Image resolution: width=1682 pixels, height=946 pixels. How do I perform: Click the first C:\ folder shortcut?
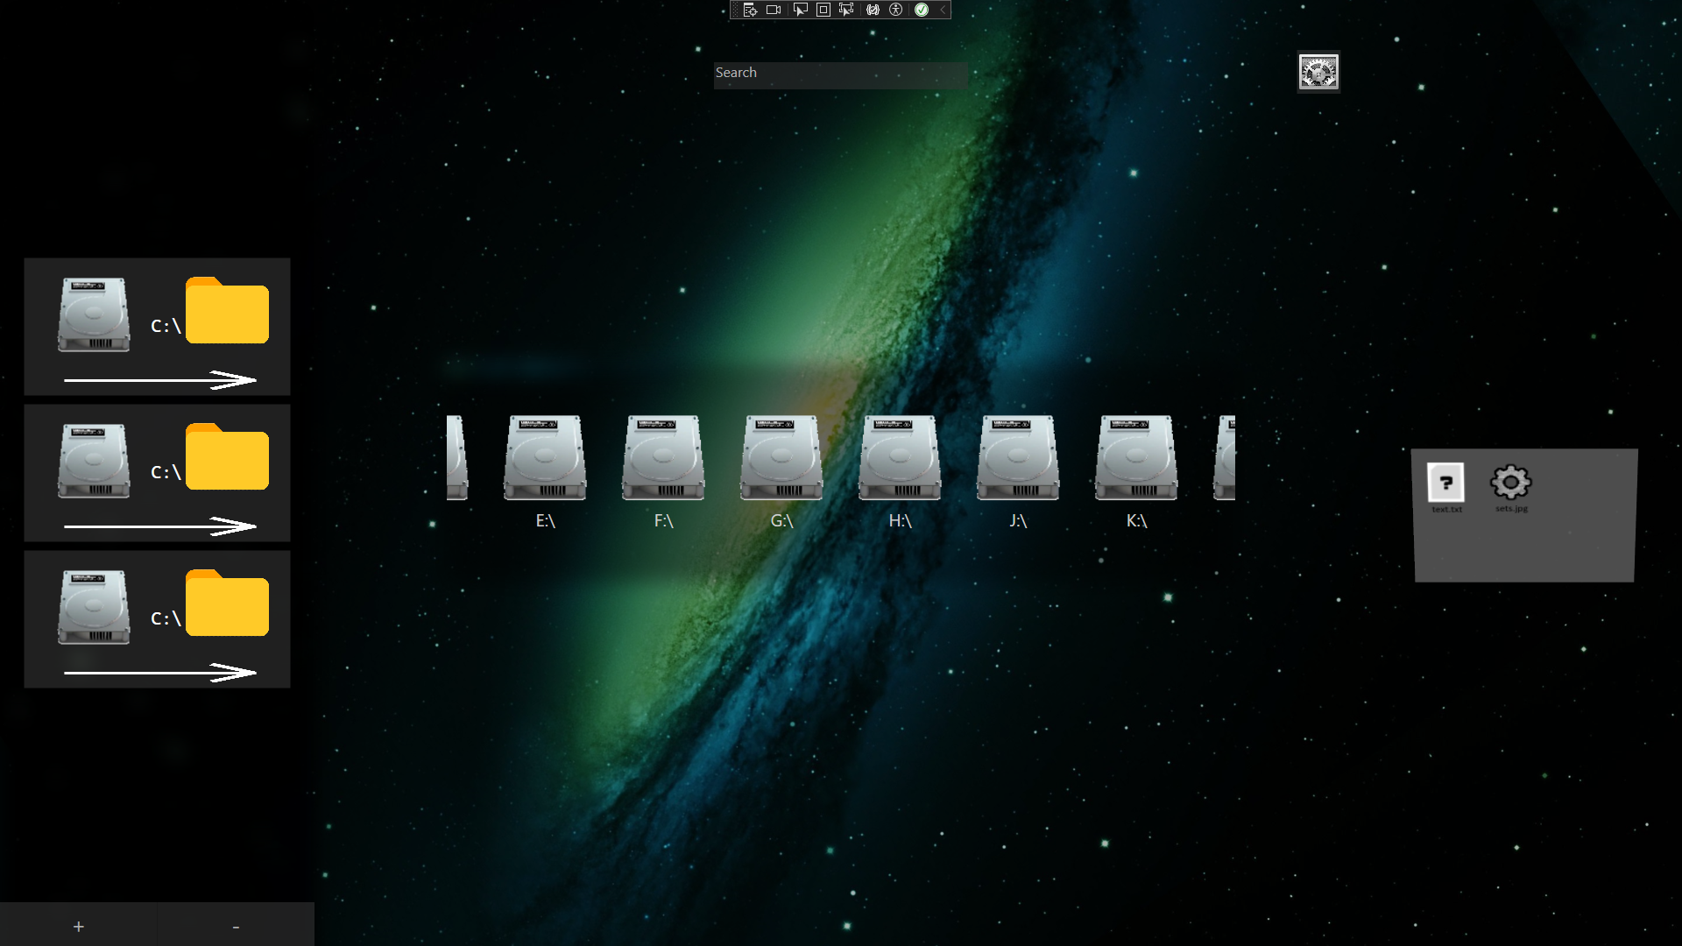[227, 312]
